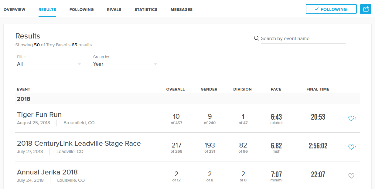This screenshot has height=189, width=375.
Task: Click the search magnifier icon
Action: point(257,38)
